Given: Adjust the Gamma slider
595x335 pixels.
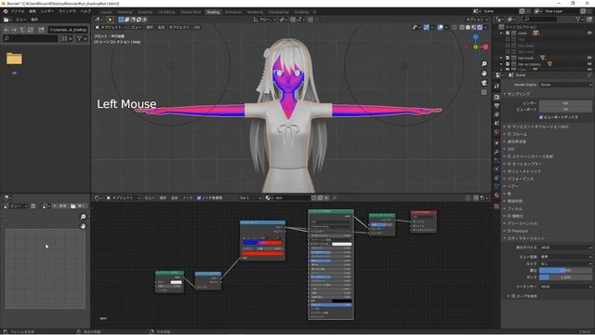Looking at the screenshot, I should tap(565, 277).
